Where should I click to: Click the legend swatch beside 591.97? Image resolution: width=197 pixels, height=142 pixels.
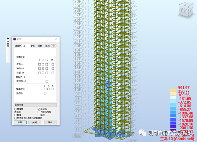pos(173,90)
